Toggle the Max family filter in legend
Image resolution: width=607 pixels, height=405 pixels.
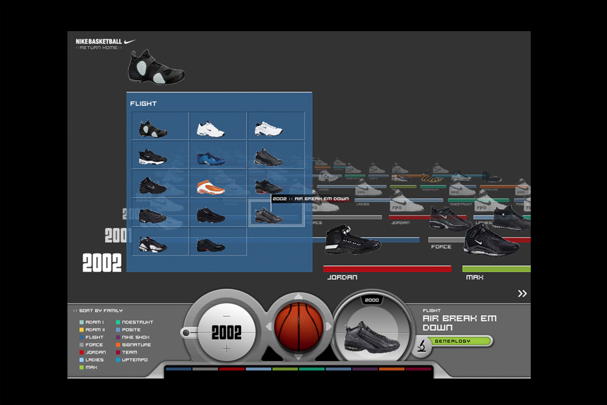tap(88, 368)
